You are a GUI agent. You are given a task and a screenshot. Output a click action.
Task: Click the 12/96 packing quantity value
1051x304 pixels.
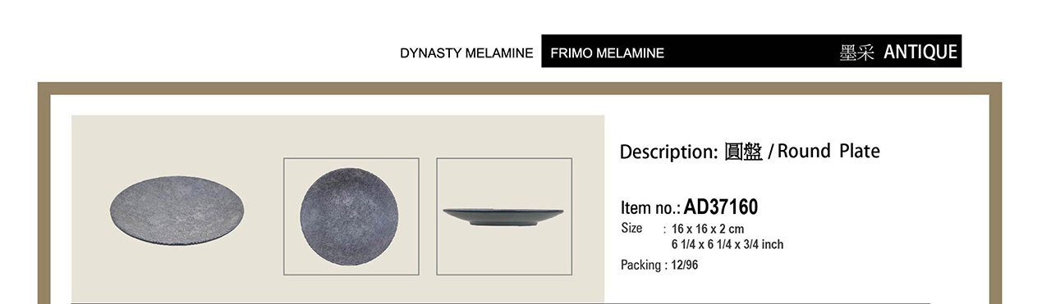click(685, 265)
